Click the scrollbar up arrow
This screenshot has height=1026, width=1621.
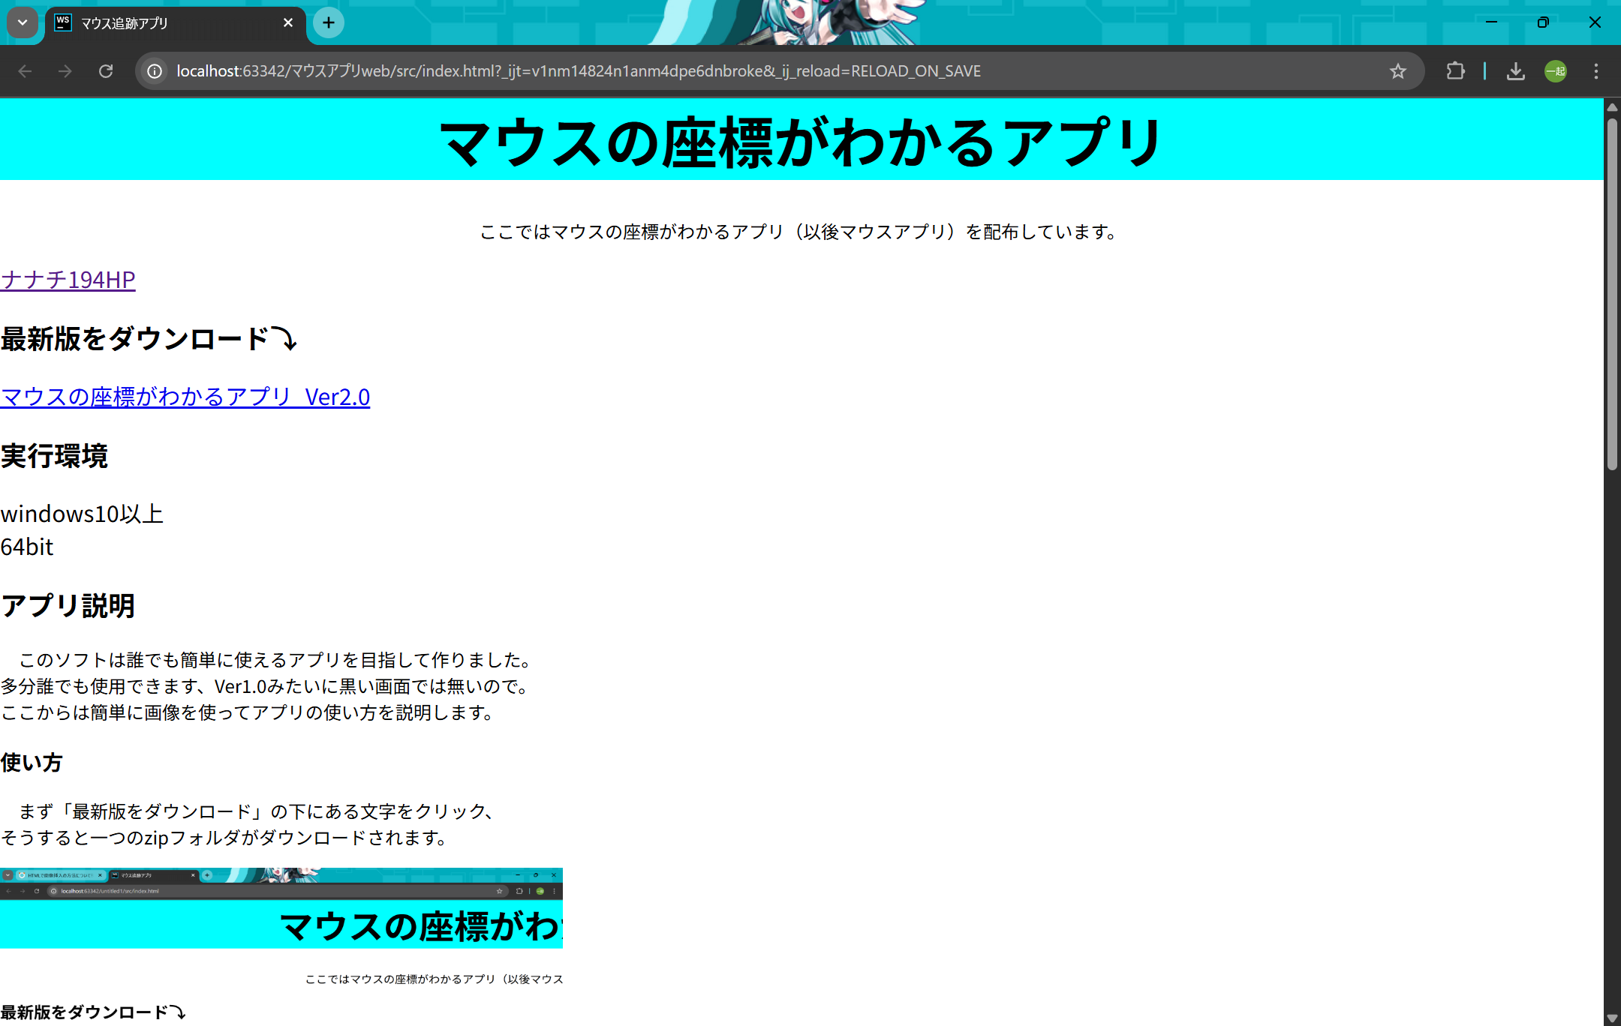(1612, 107)
